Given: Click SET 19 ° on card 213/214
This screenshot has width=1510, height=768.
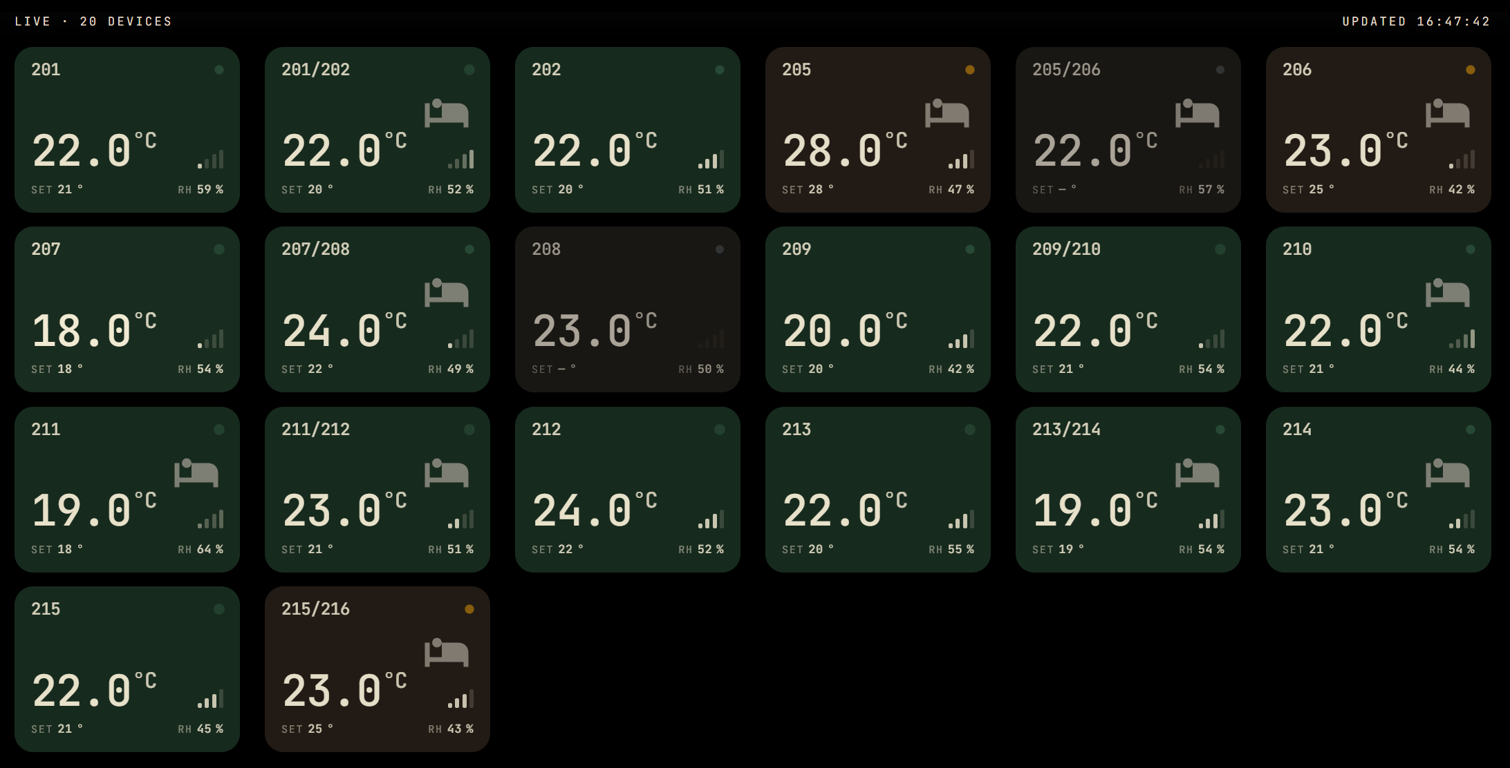Looking at the screenshot, I should point(1058,549).
